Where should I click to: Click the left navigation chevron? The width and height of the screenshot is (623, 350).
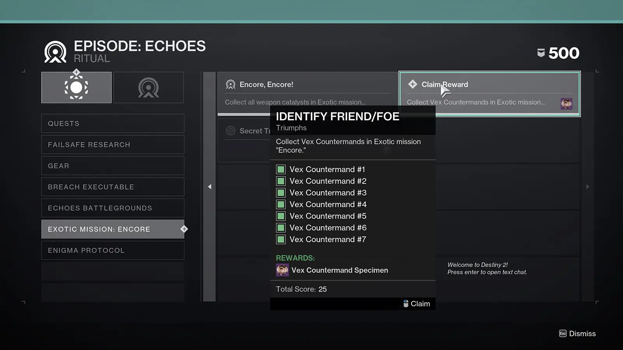click(209, 187)
